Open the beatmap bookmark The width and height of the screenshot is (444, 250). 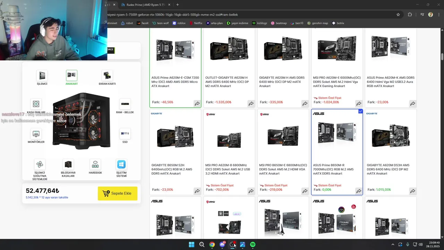[279, 23]
